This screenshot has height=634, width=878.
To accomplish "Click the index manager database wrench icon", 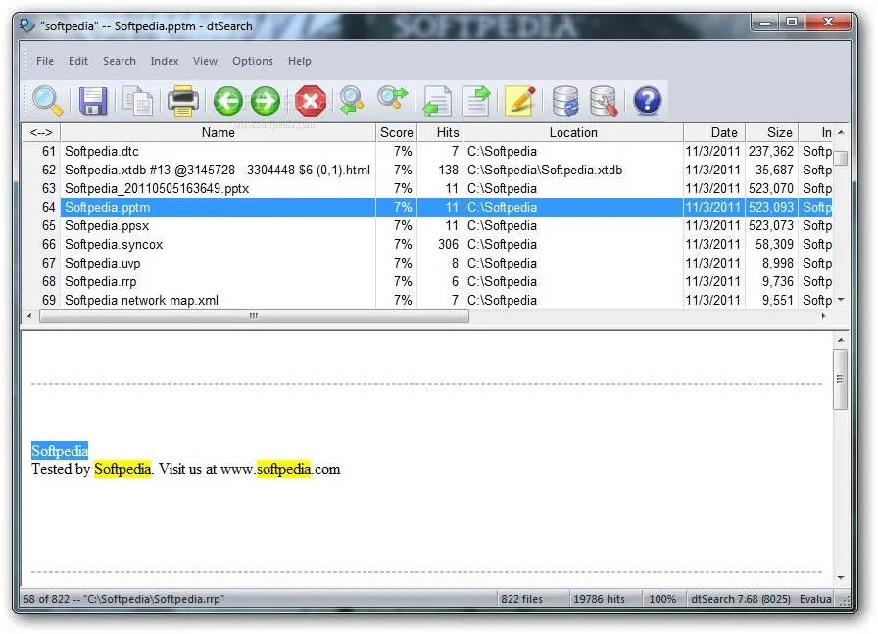I will point(604,101).
